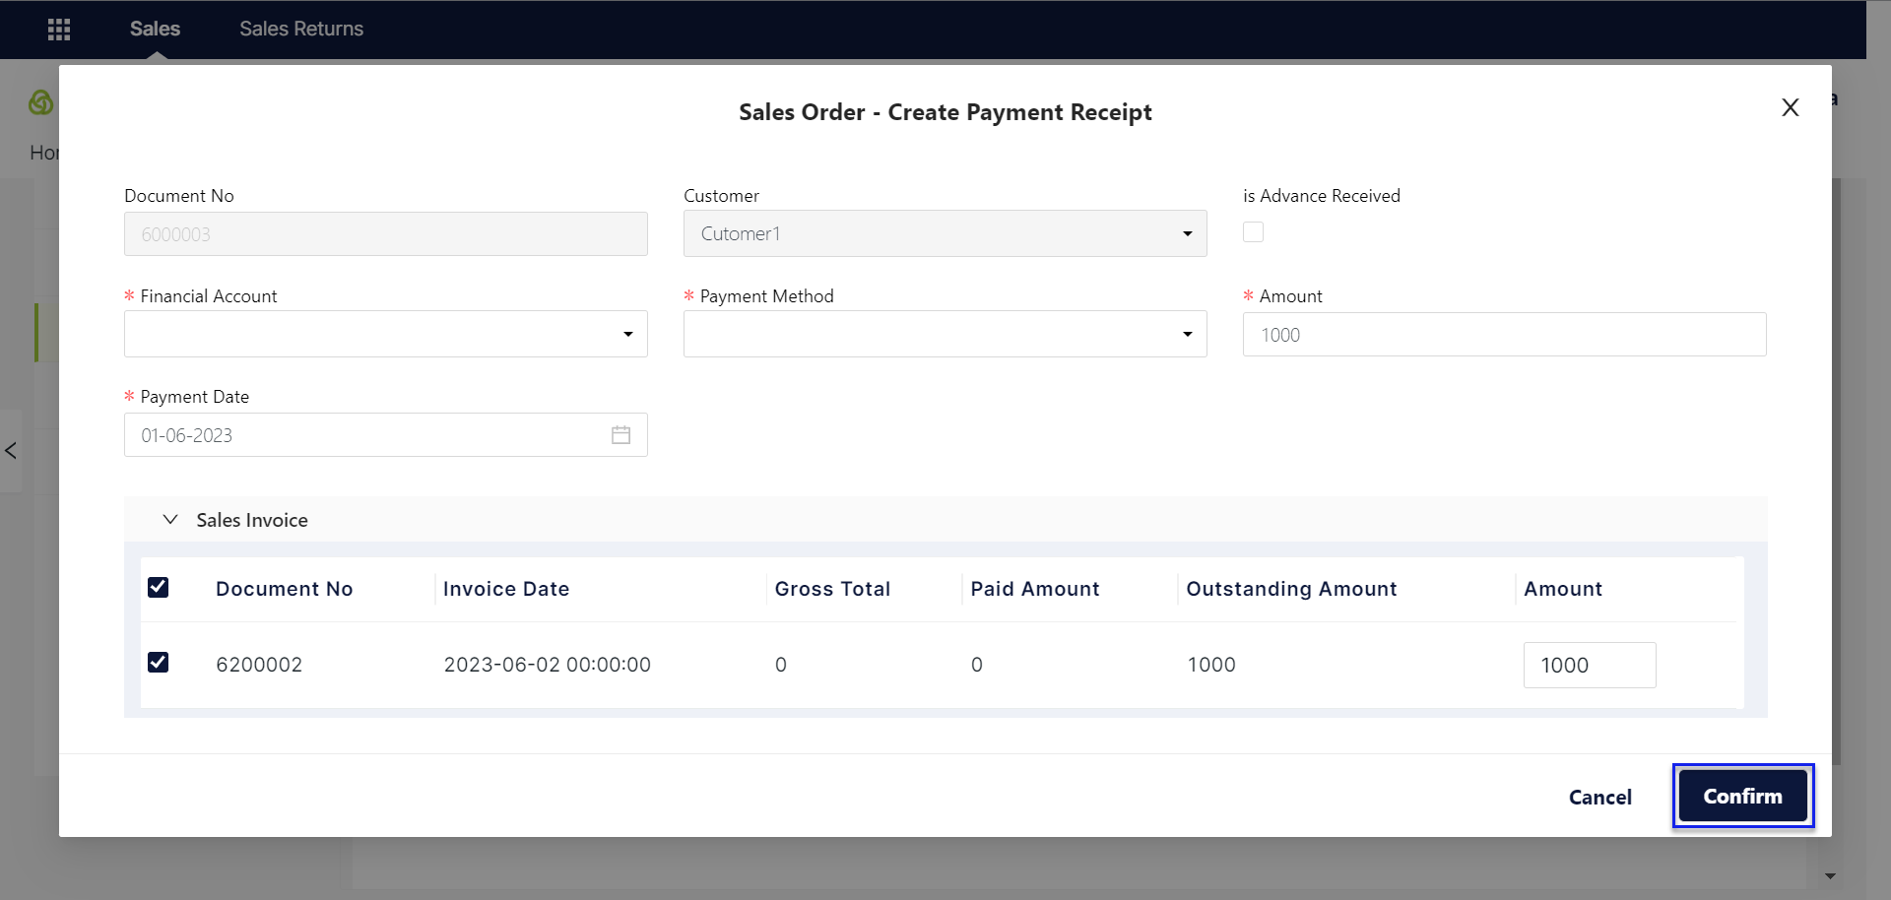Switch to the Sales Returns tab
This screenshot has width=1891, height=900.
pos(301,30)
